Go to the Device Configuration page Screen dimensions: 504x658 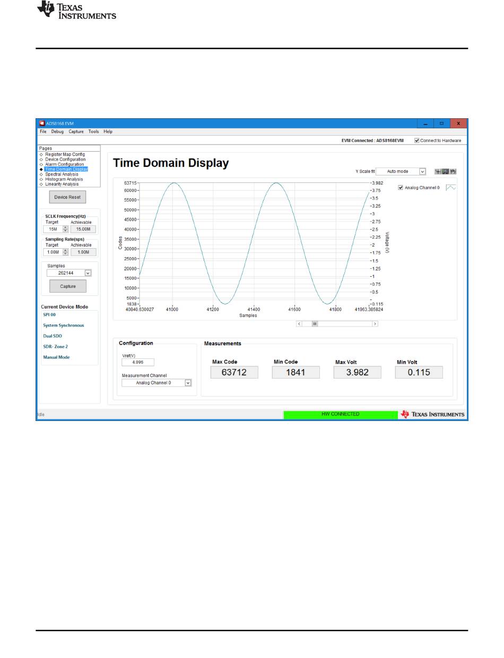pyautogui.click(x=65, y=159)
